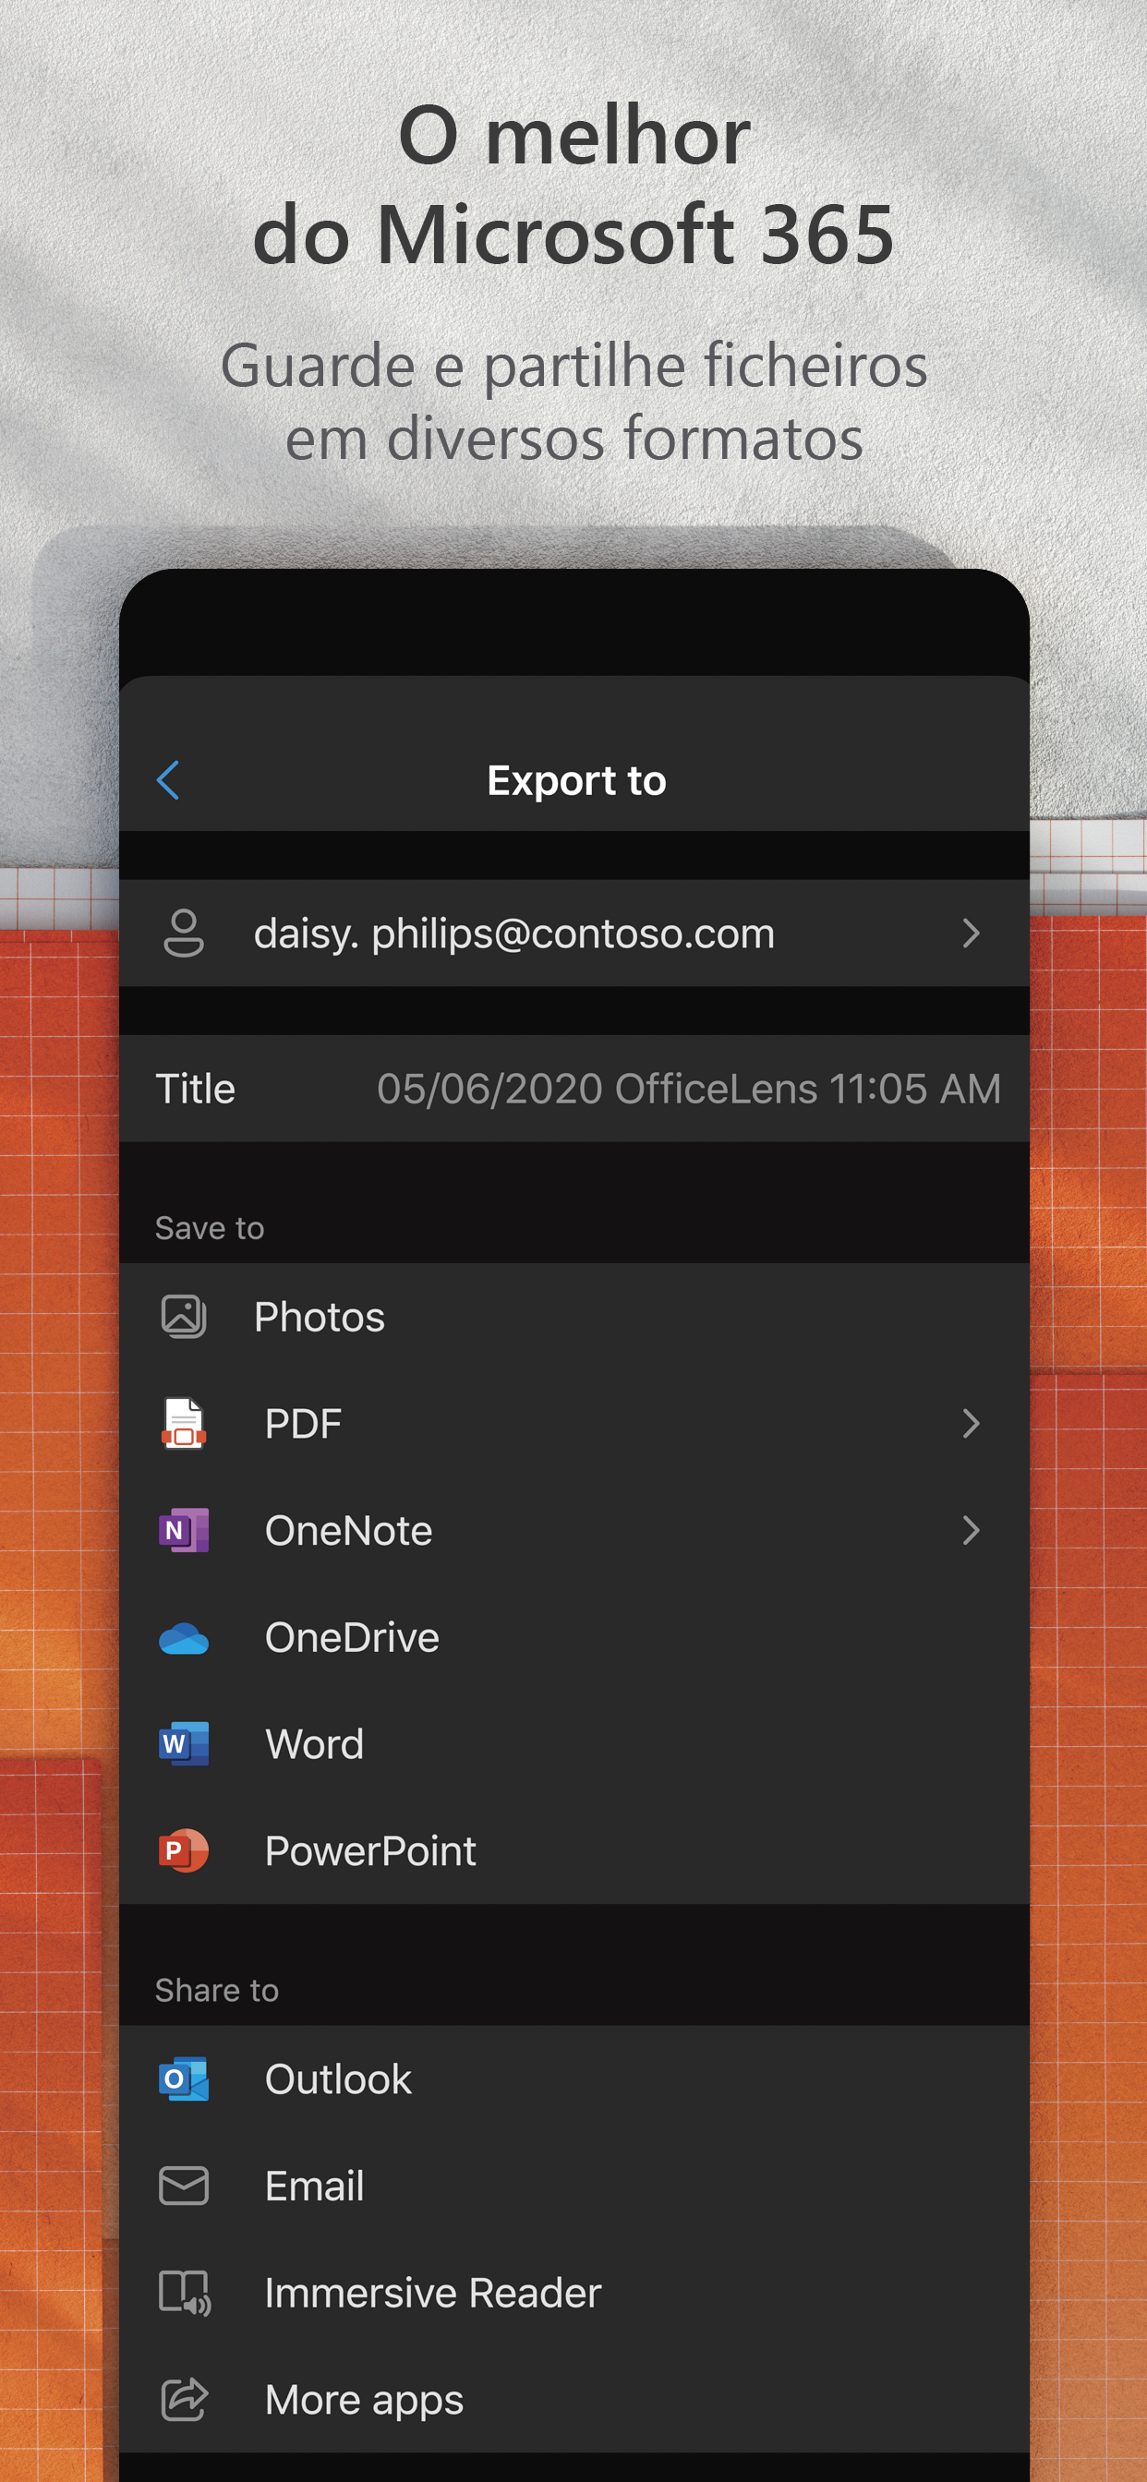
Task: Expand the PDF row chevron
Action: [x=971, y=1423]
